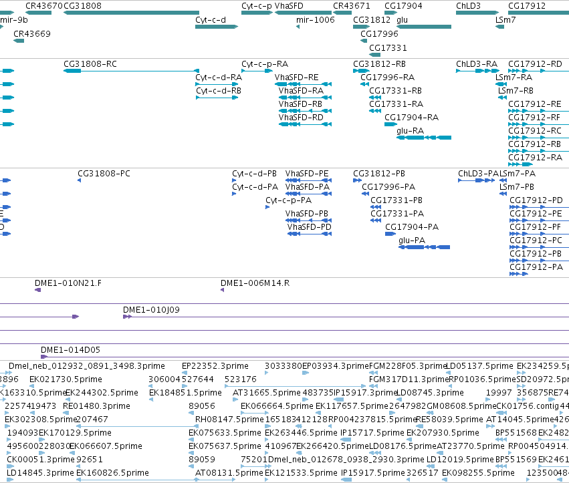This screenshot has height=483, width=569.
Task: Click the Cyt-c-d gene feature bar
Action: pyautogui.click(x=217, y=27)
